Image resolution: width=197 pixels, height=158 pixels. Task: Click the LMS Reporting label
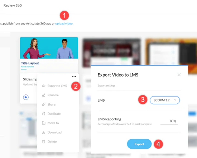[109, 119]
